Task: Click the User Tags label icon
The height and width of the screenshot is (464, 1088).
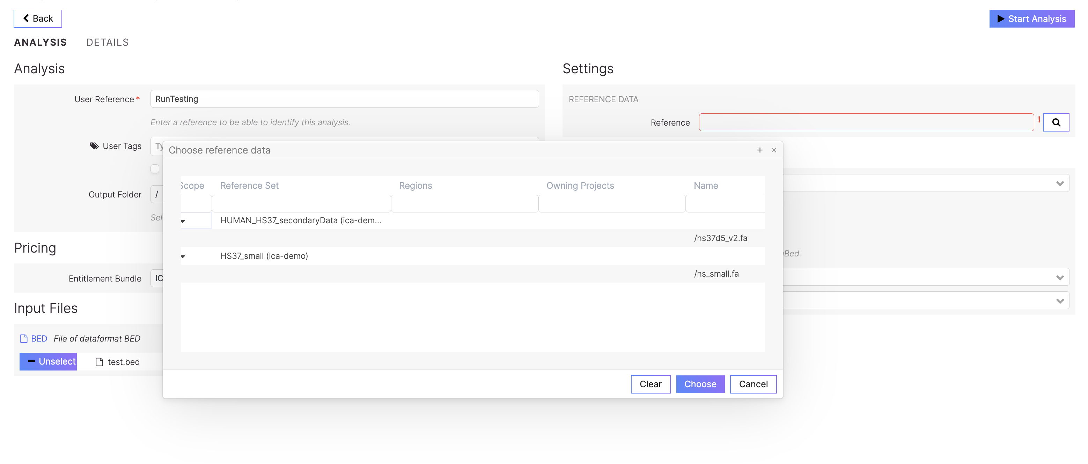Action: (x=94, y=146)
